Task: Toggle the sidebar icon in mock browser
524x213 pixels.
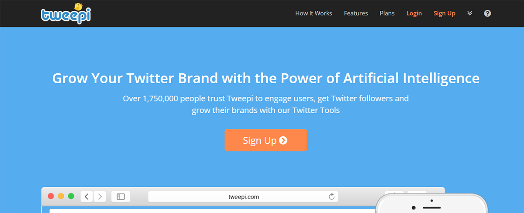Action: 121,196
